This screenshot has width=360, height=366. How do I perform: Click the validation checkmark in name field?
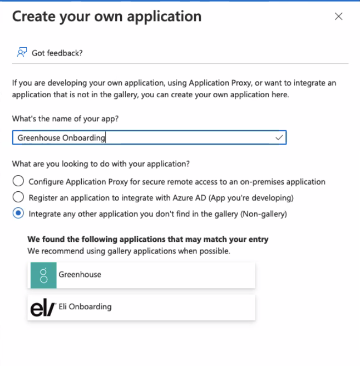pos(279,137)
